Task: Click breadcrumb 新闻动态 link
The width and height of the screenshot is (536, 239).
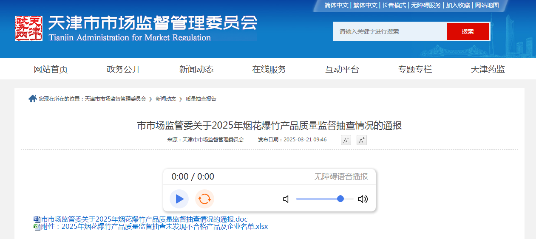Action: click(x=166, y=98)
